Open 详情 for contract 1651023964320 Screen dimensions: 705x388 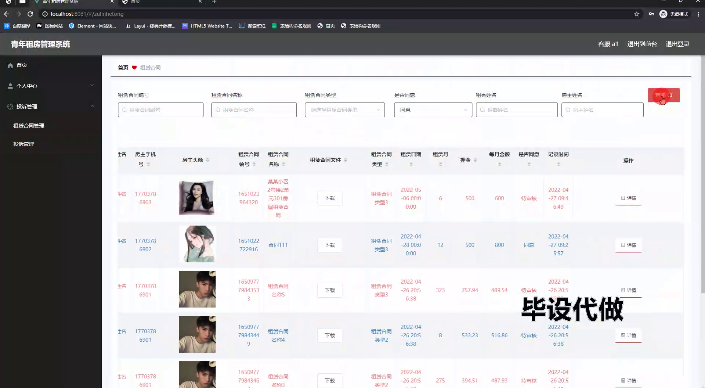tap(628, 198)
